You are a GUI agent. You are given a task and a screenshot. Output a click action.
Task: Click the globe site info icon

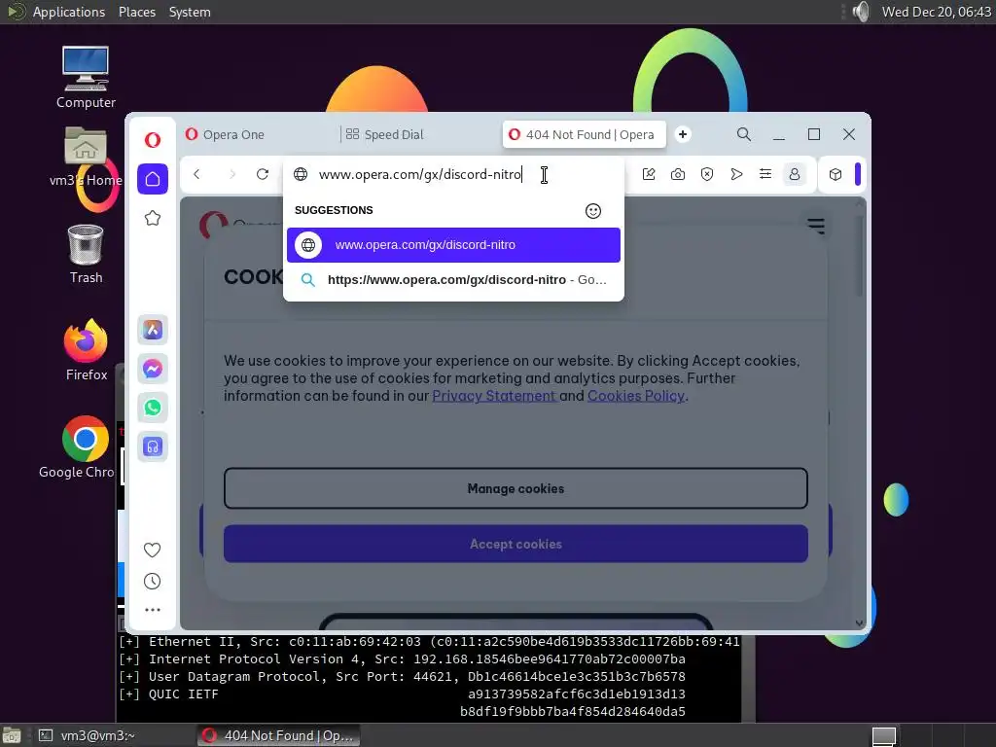(301, 174)
